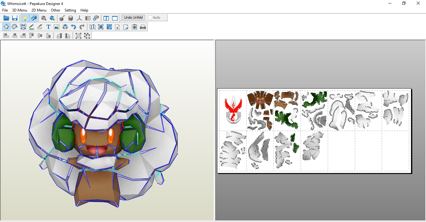This screenshot has height=222, width=426.
Task: Open the 2D Menu
Action: click(39, 10)
